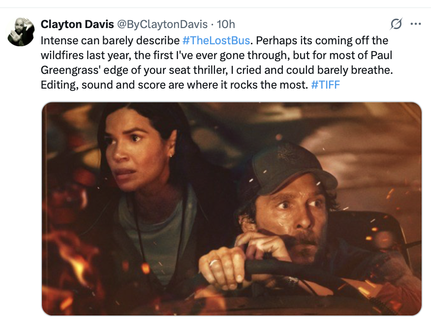431x320 pixels.
Task: Open Clayton Davis's profile avatar
Action: tap(21, 32)
